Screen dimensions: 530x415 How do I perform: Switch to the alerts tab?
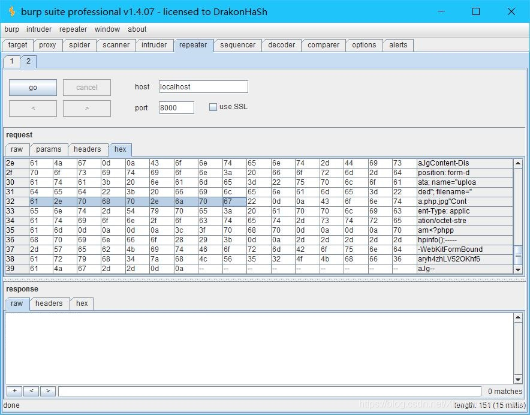(x=398, y=45)
